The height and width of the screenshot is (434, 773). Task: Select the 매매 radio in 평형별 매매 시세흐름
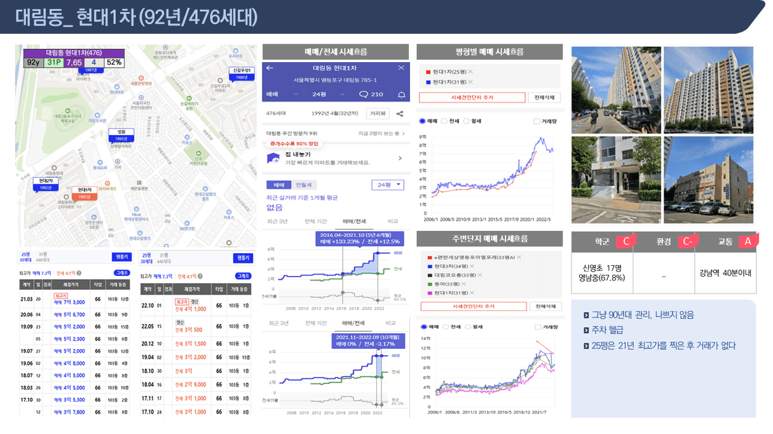[422, 121]
